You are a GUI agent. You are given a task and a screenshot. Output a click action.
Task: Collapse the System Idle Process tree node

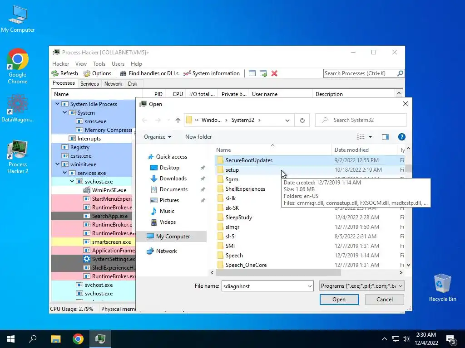coord(57,104)
